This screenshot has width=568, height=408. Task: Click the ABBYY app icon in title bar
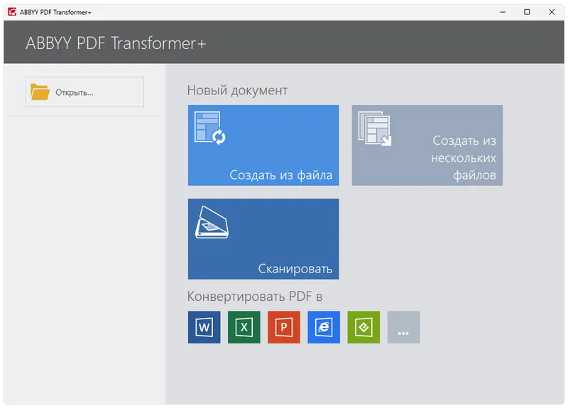(12, 12)
